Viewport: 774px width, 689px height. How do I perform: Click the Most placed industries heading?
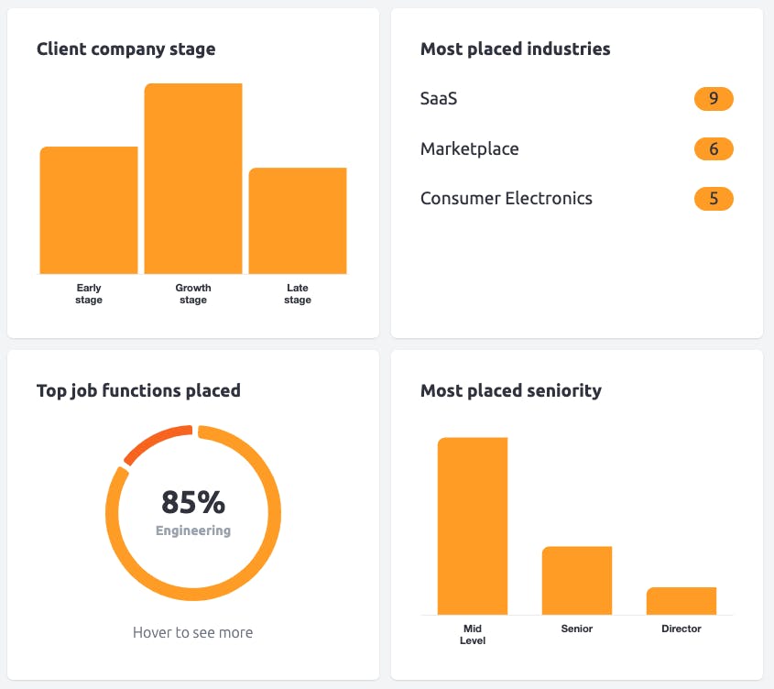click(516, 49)
